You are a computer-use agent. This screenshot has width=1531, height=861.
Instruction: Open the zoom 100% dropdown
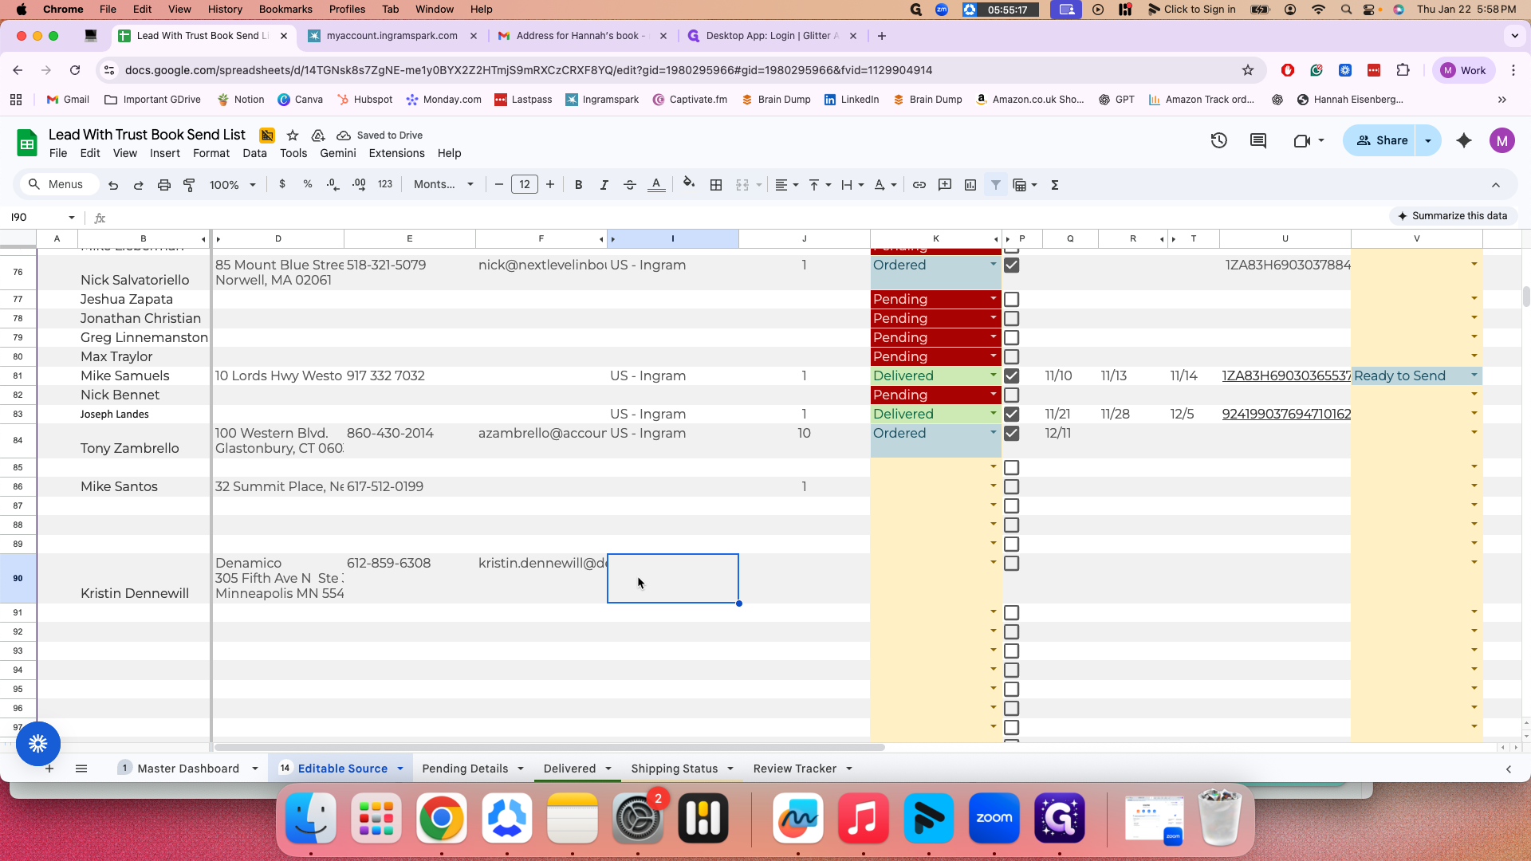pyautogui.click(x=233, y=185)
